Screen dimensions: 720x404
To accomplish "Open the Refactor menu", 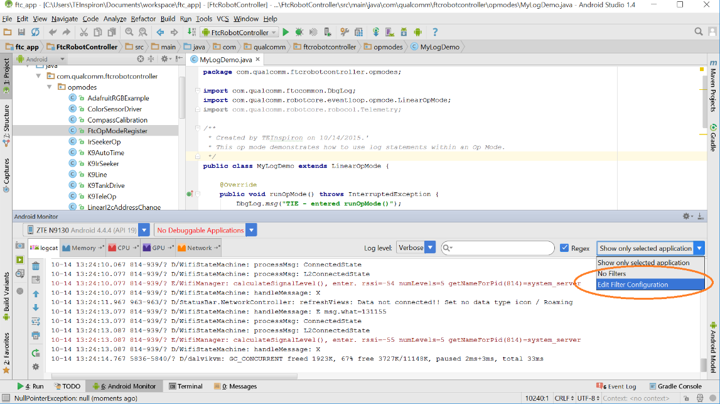I will click(142, 19).
